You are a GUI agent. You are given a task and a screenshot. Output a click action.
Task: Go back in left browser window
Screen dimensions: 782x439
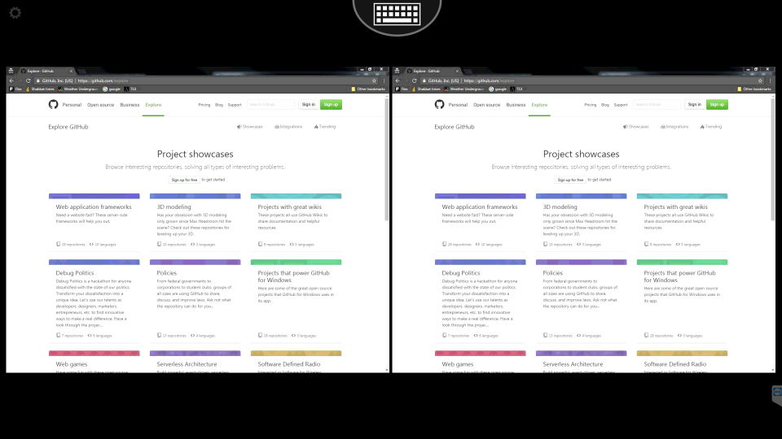tap(11, 80)
